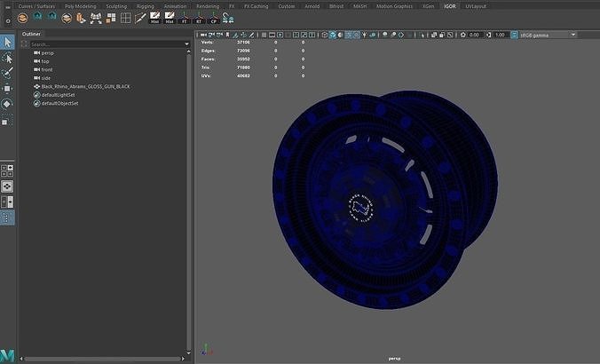Switch to two-pane side-by-side layout

[7, 202]
